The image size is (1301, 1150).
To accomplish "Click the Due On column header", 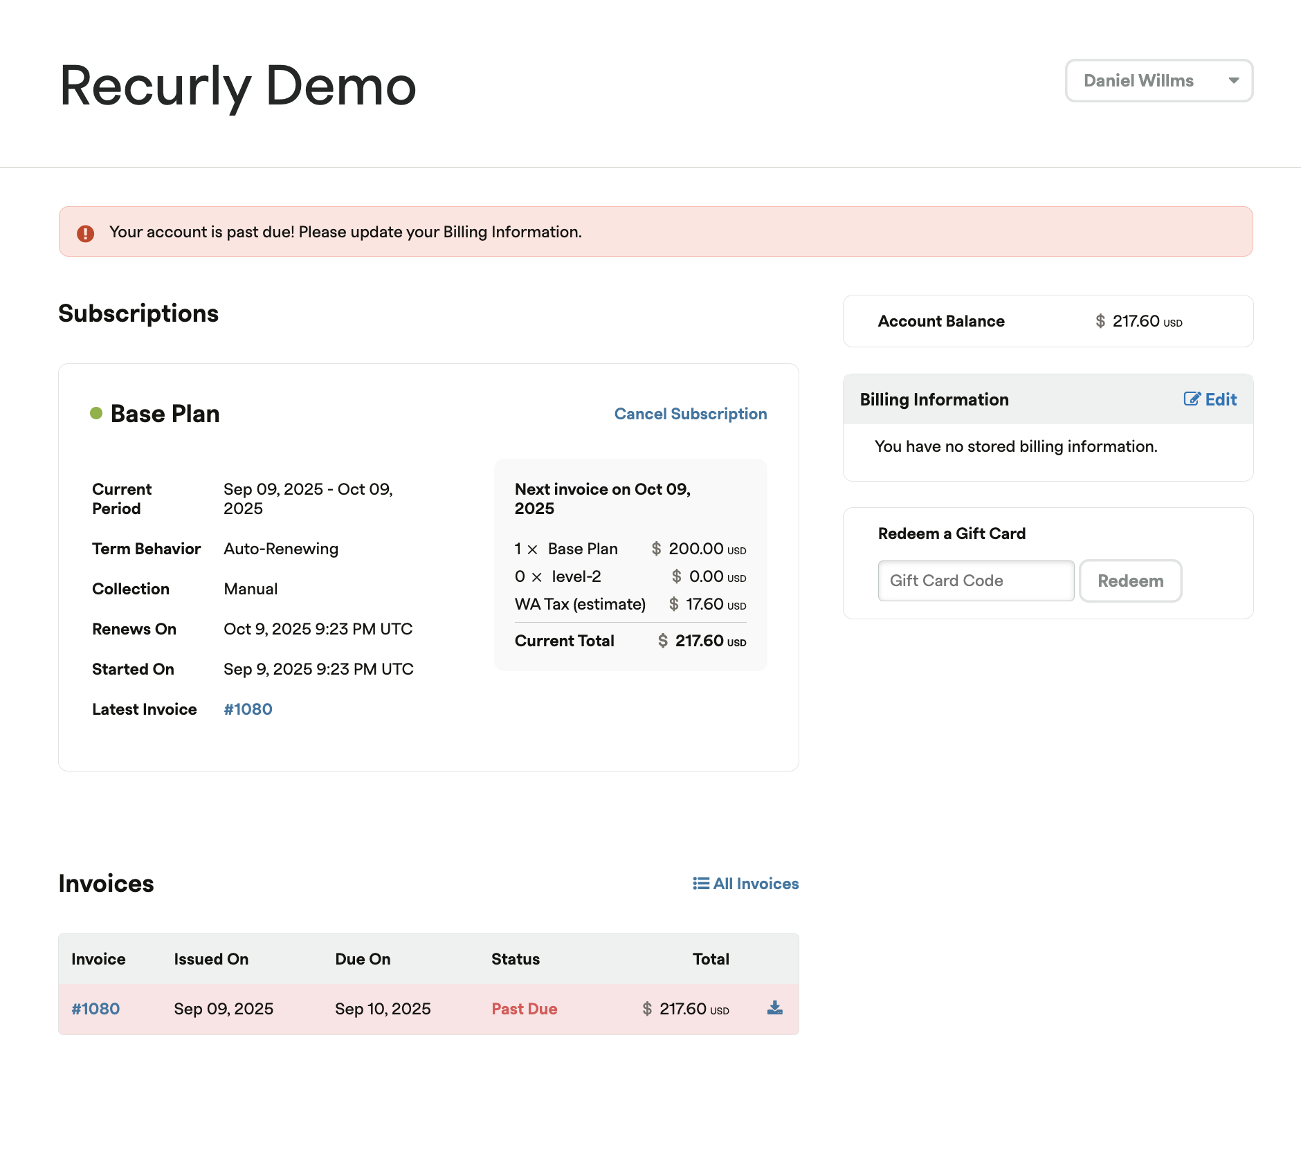I will click(363, 959).
